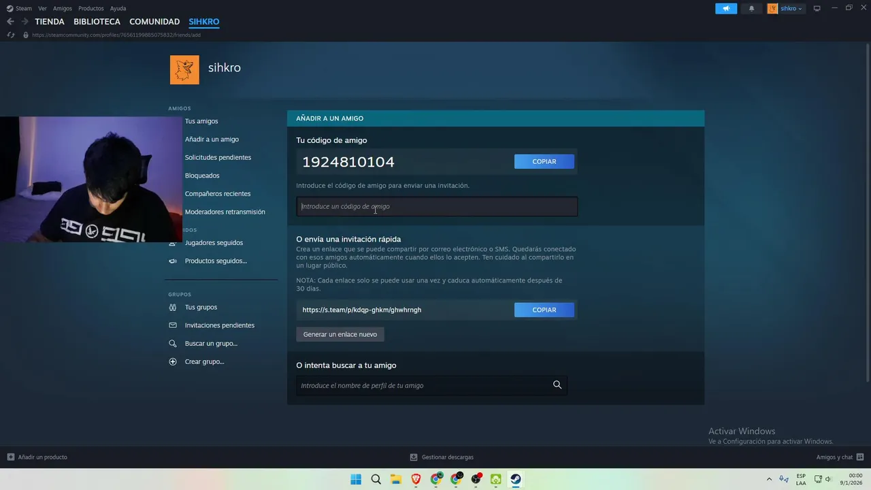Open the announcements megaphone button
This screenshot has height=490, width=871.
(726, 8)
